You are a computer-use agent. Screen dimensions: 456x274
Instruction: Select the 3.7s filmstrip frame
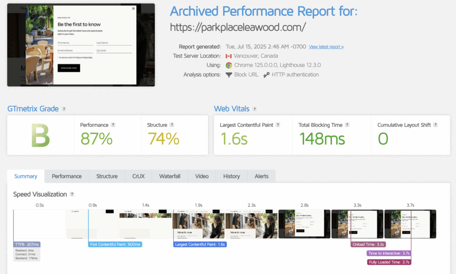410,224
